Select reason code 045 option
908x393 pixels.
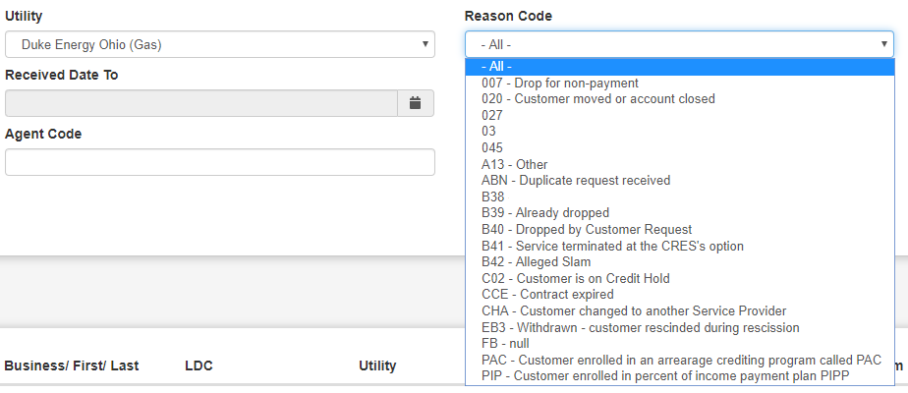tap(680, 148)
